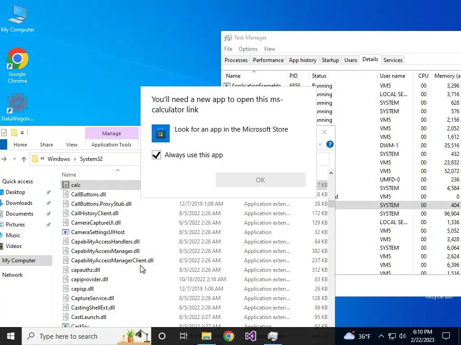Click the Explorer quick access properties checkmark icon

4,133
